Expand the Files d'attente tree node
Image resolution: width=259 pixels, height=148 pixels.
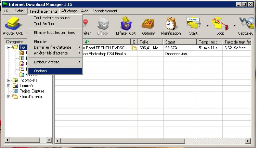coord(9,97)
